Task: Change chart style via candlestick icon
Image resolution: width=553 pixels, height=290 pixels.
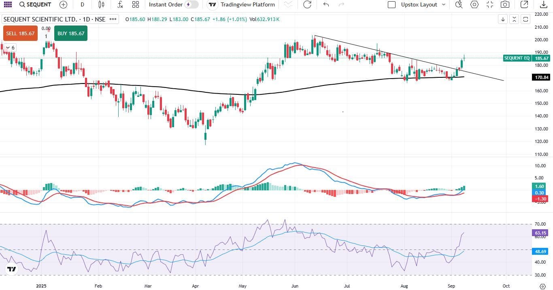Action: [x=101, y=4]
